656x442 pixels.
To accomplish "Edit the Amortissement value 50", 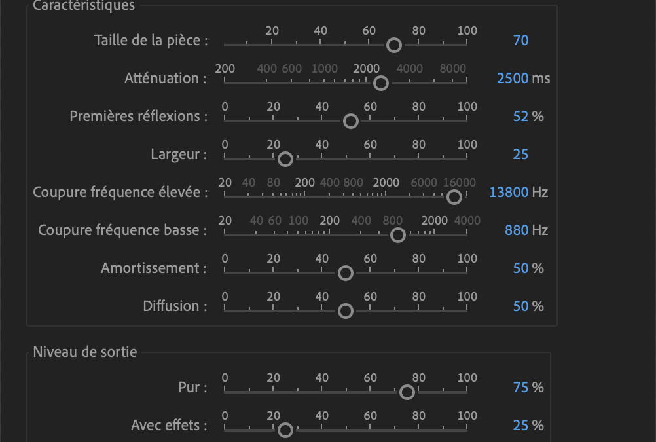I will click(x=521, y=268).
